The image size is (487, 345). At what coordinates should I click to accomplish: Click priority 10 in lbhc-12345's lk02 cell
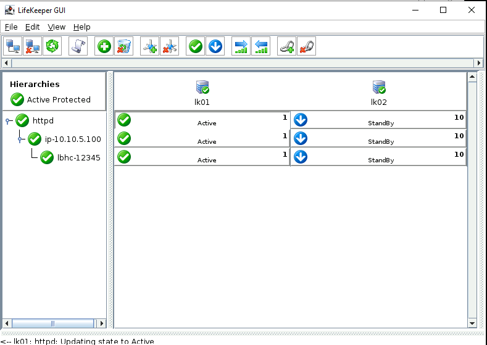[x=459, y=154]
